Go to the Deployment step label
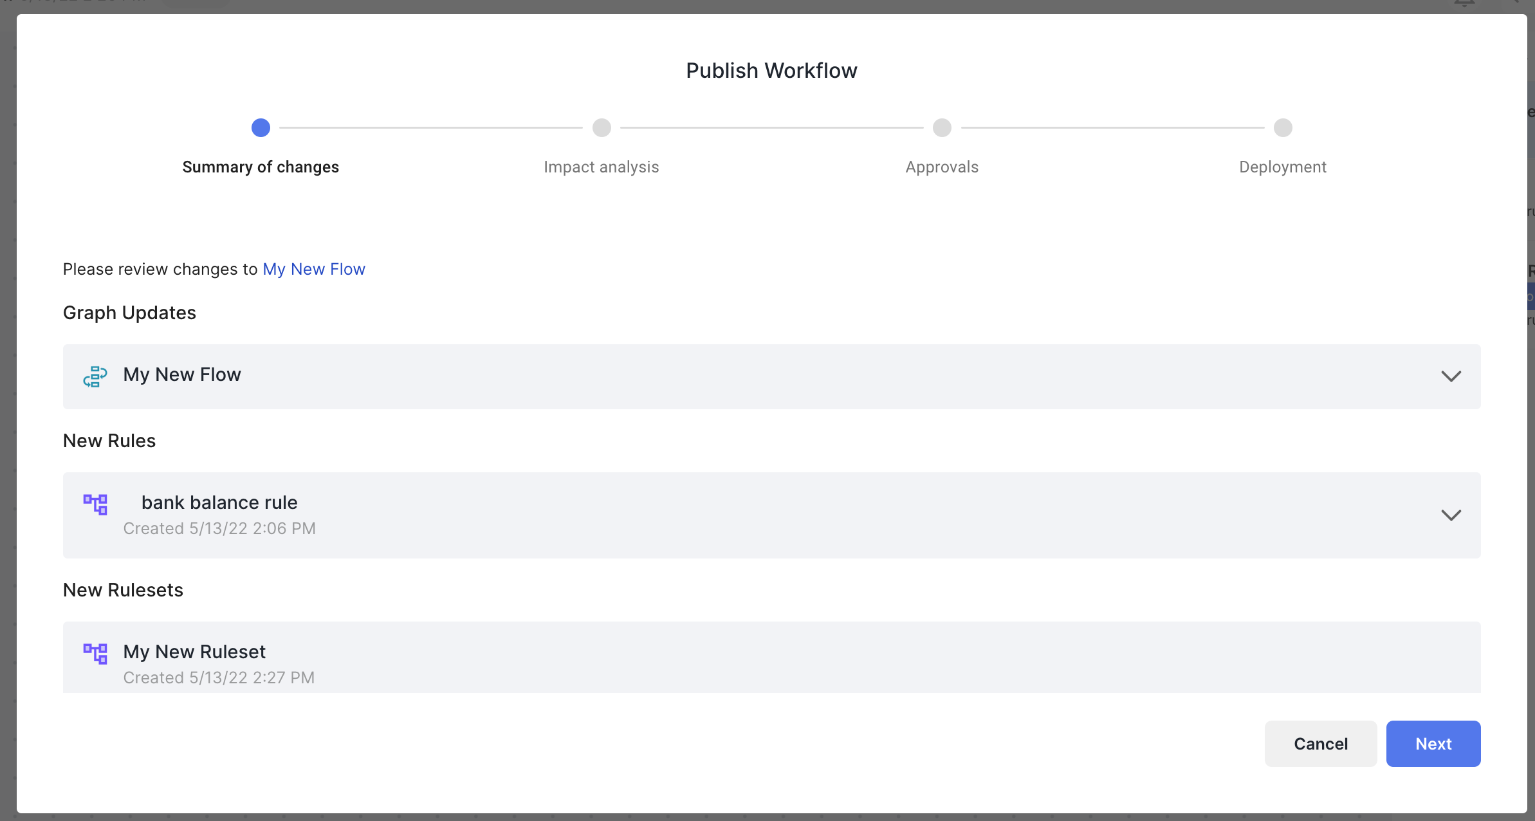The image size is (1535, 821). tap(1282, 167)
